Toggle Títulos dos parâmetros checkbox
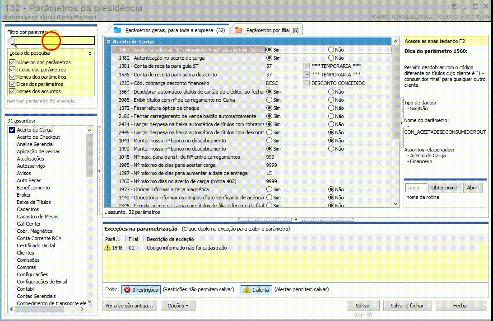 13,70
